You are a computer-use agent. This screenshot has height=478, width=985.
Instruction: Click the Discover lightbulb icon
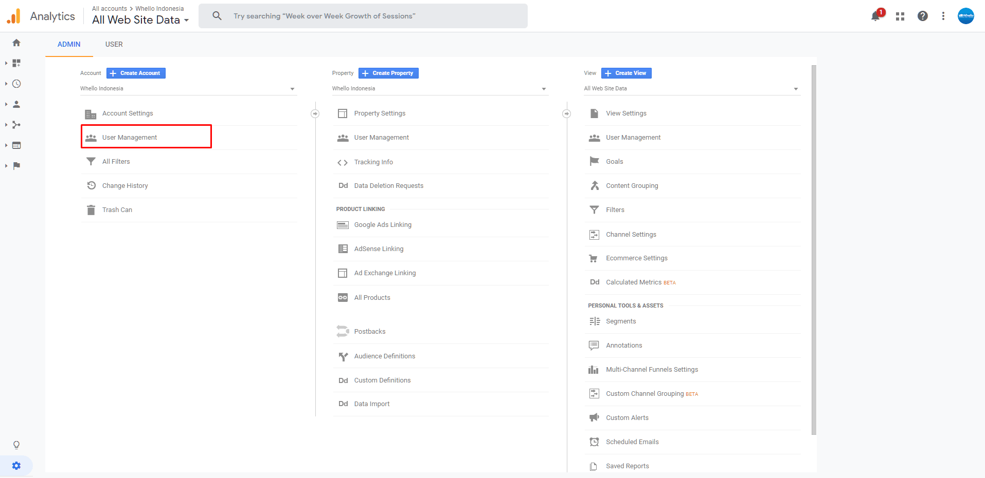pos(16,445)
